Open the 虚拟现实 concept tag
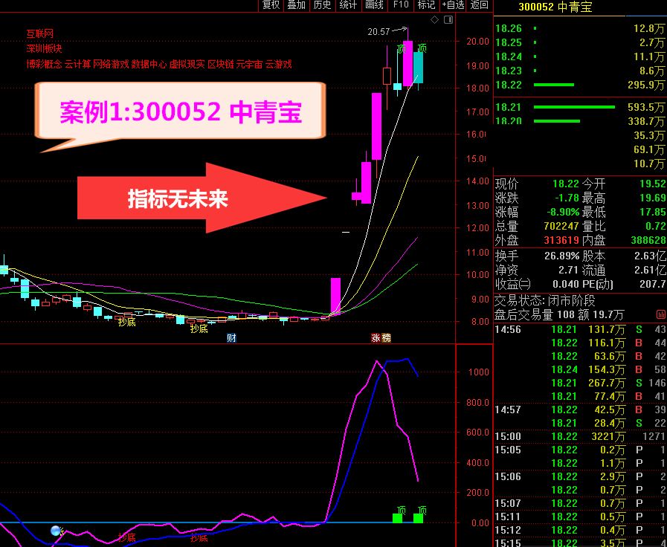Image resolution: width=667 pixels, height=547 pixels. pyautogui.click(x=187, y=64)
